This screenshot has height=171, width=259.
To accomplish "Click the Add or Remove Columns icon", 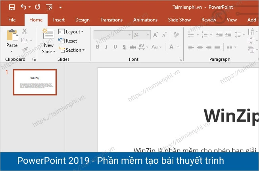I will point(229,47).
